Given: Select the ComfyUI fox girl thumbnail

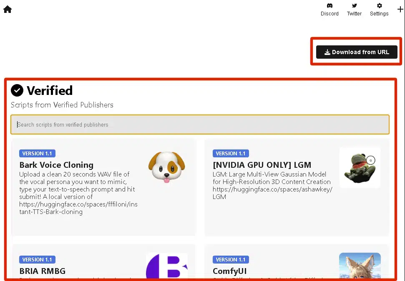Looking at the screenshot, I should 360,266.
